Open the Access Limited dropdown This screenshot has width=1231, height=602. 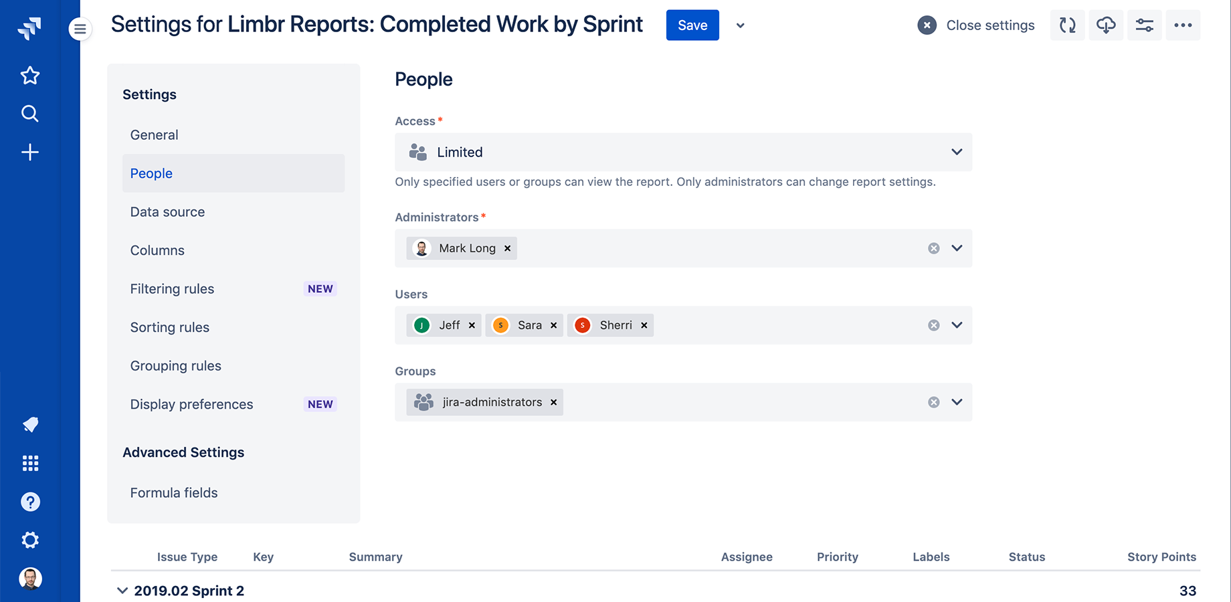click(683, 153)
